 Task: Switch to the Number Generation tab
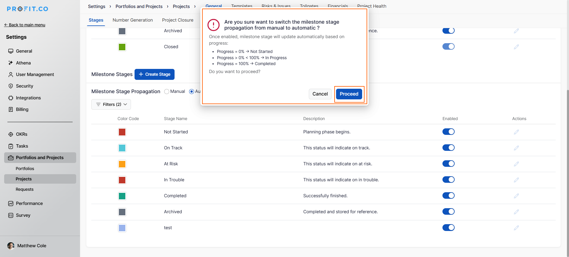coord(132,20)
